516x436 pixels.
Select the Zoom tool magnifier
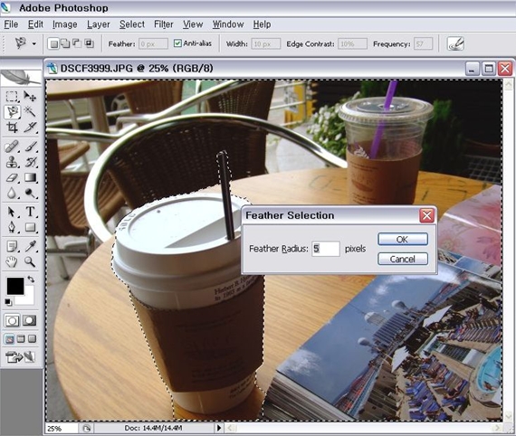(30, 261)
